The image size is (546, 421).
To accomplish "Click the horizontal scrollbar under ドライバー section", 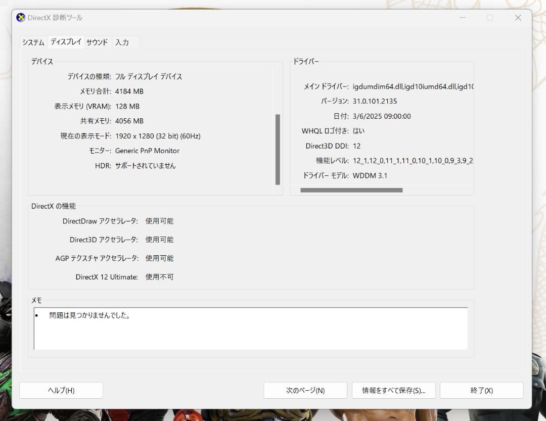I will (351, 190).
